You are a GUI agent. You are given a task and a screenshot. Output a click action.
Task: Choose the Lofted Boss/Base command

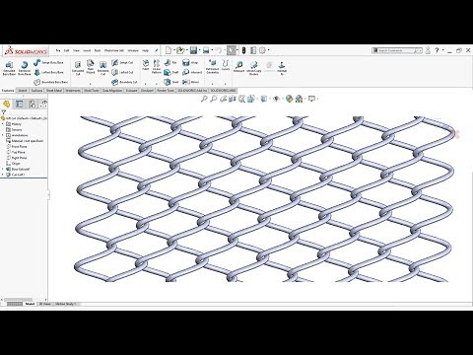48,72
